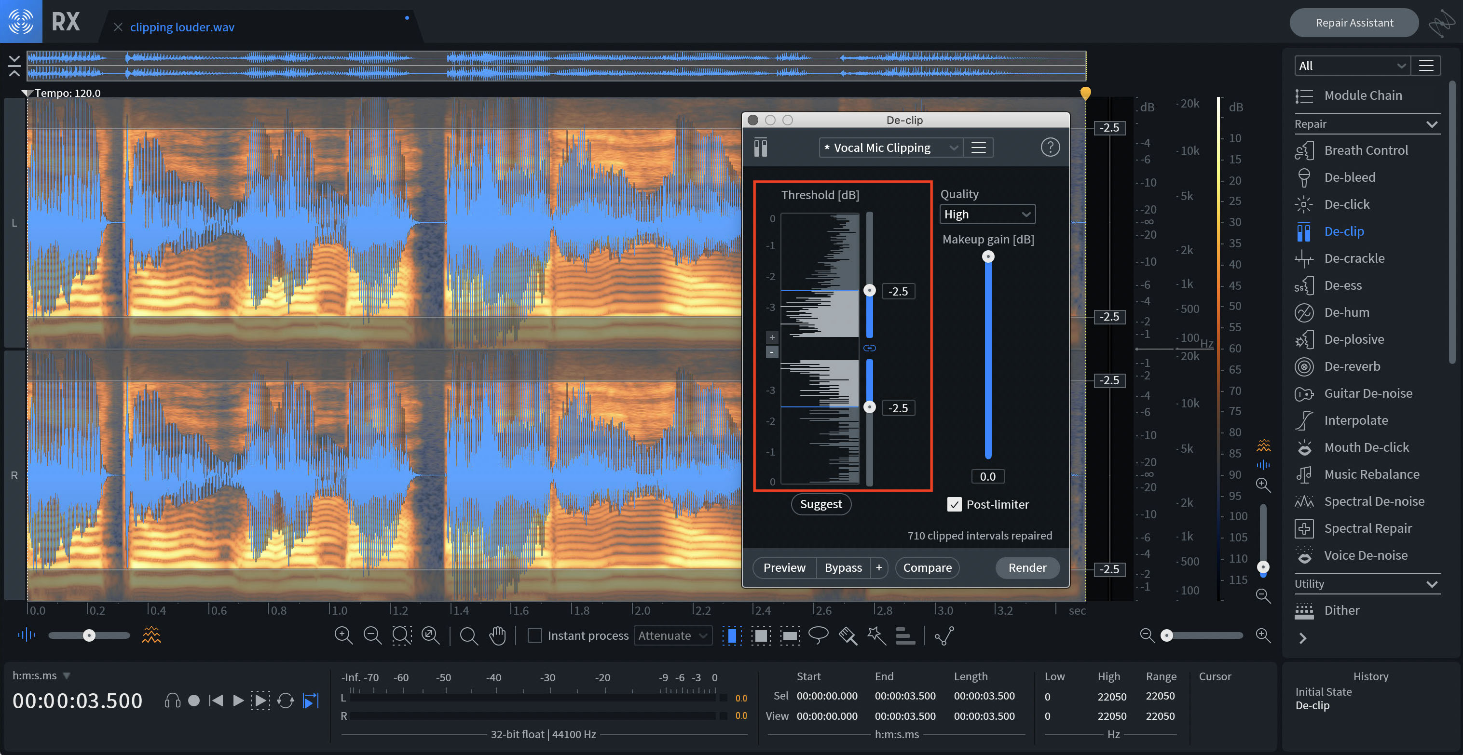The width and height of the screenshot is (1463, 755).
Task: Select the magic wand selection tool
Action: 876,635
